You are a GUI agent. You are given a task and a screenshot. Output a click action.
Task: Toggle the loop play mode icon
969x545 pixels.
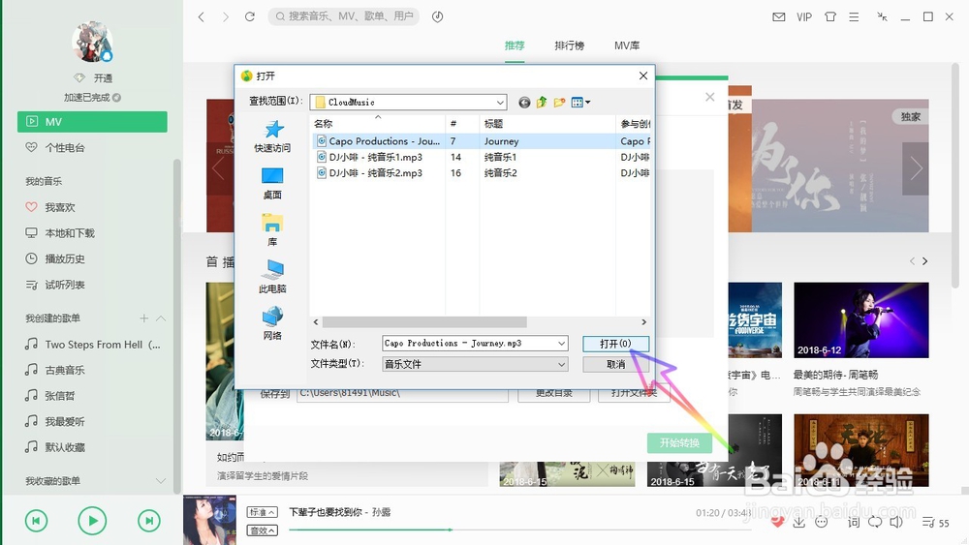click(875, 522)
